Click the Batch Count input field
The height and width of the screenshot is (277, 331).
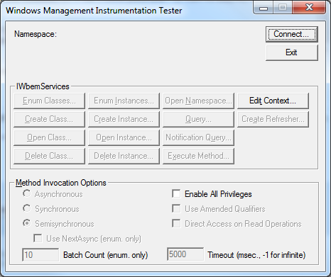40,255
